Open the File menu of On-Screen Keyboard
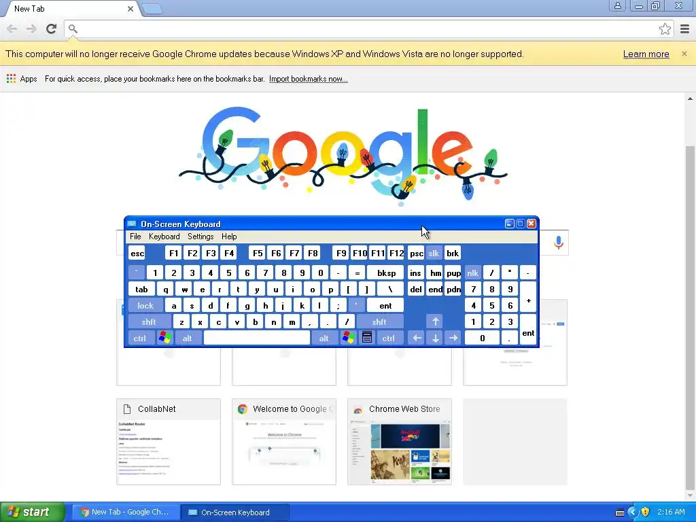The width and height of the screenshot is (696, 522). [x=135, y=237]
